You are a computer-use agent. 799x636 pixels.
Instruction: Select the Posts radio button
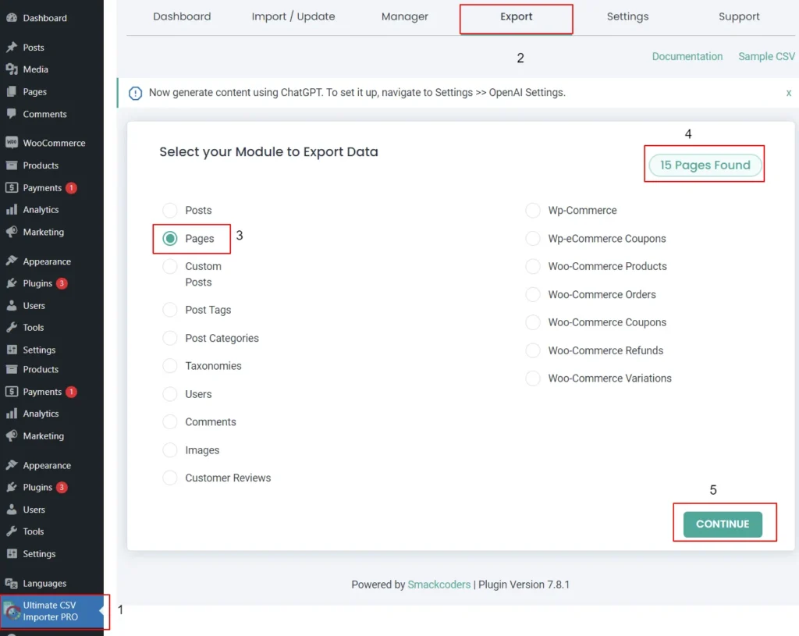click(169, 210)
